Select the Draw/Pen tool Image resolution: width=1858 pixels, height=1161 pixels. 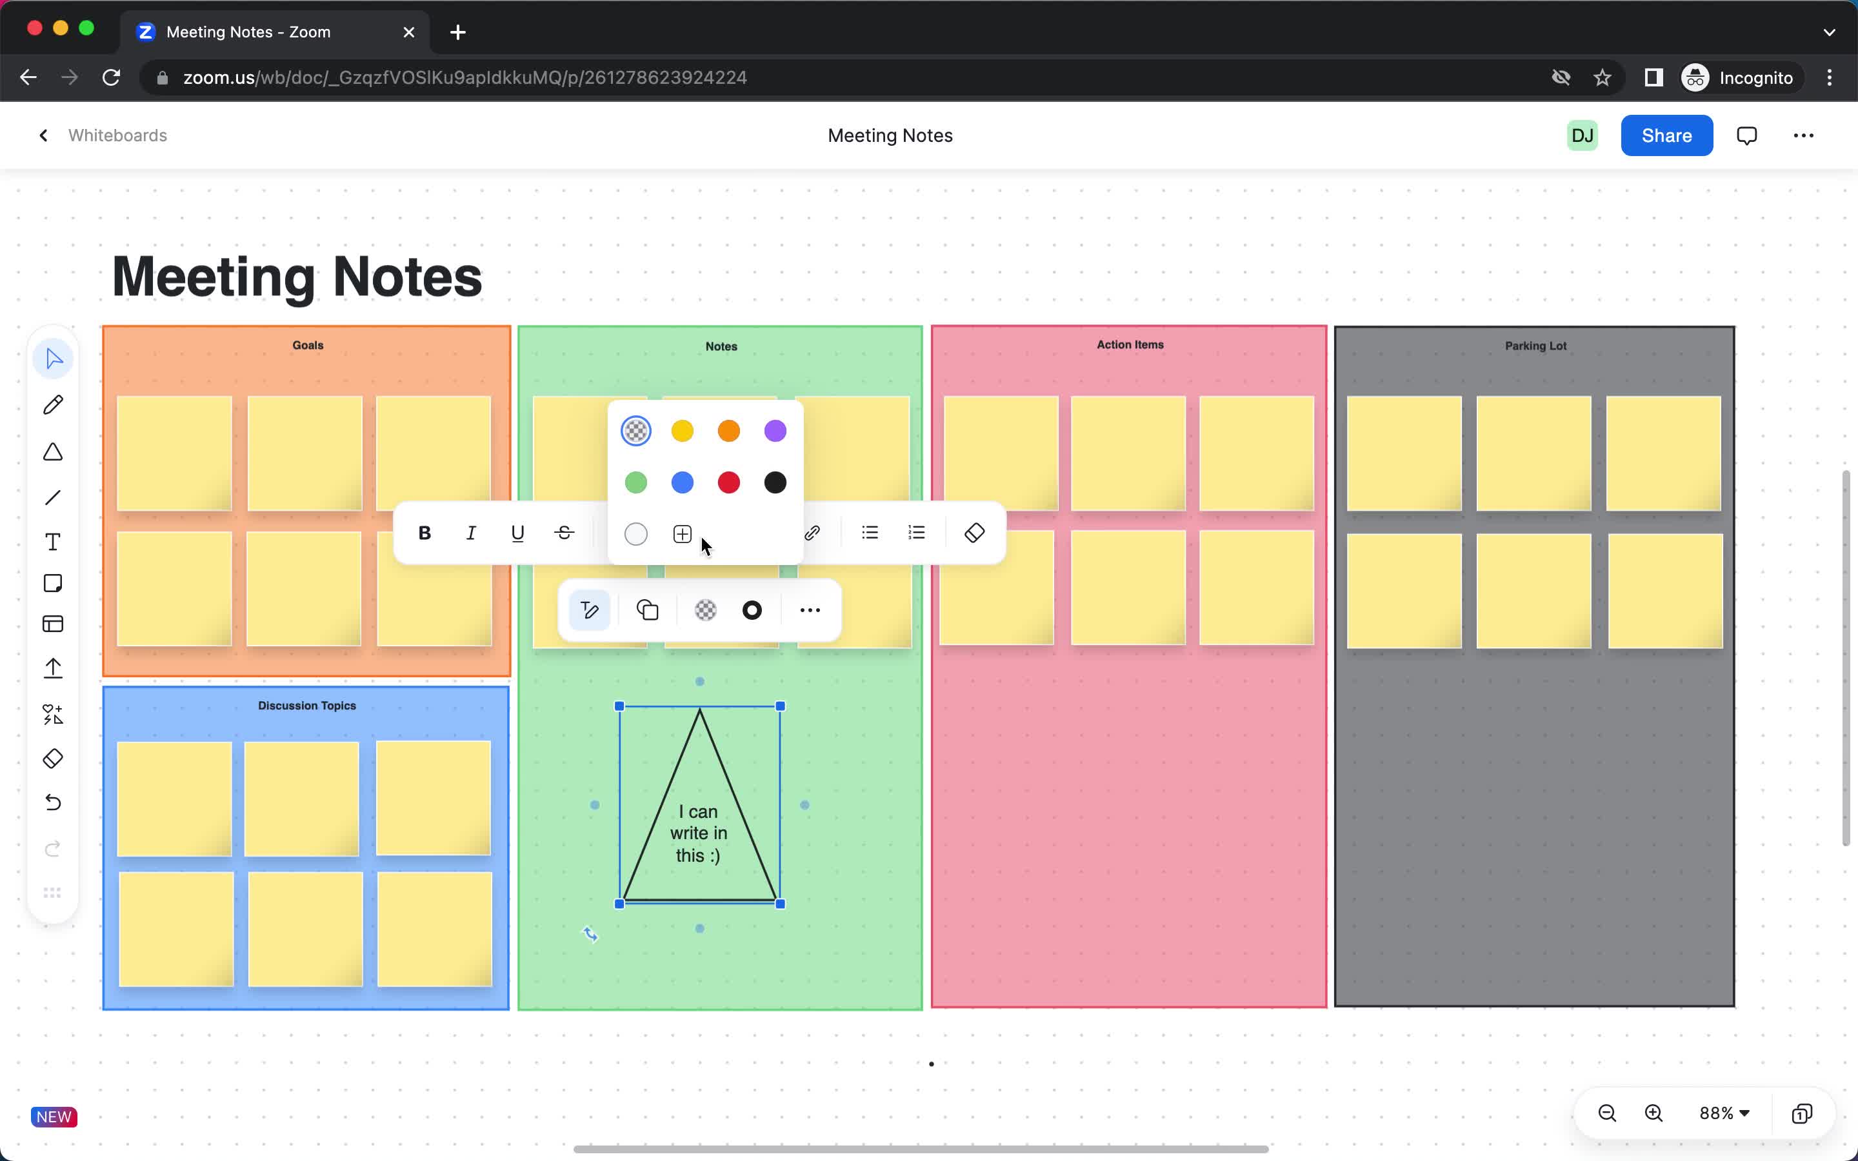(54, 402)
